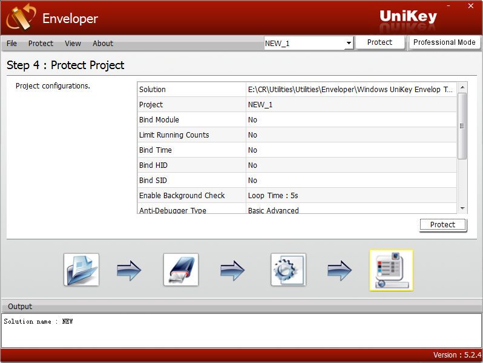Select the Limit Running Counts row
This screenshot has height=363, width=483.
tap(297, 135)
